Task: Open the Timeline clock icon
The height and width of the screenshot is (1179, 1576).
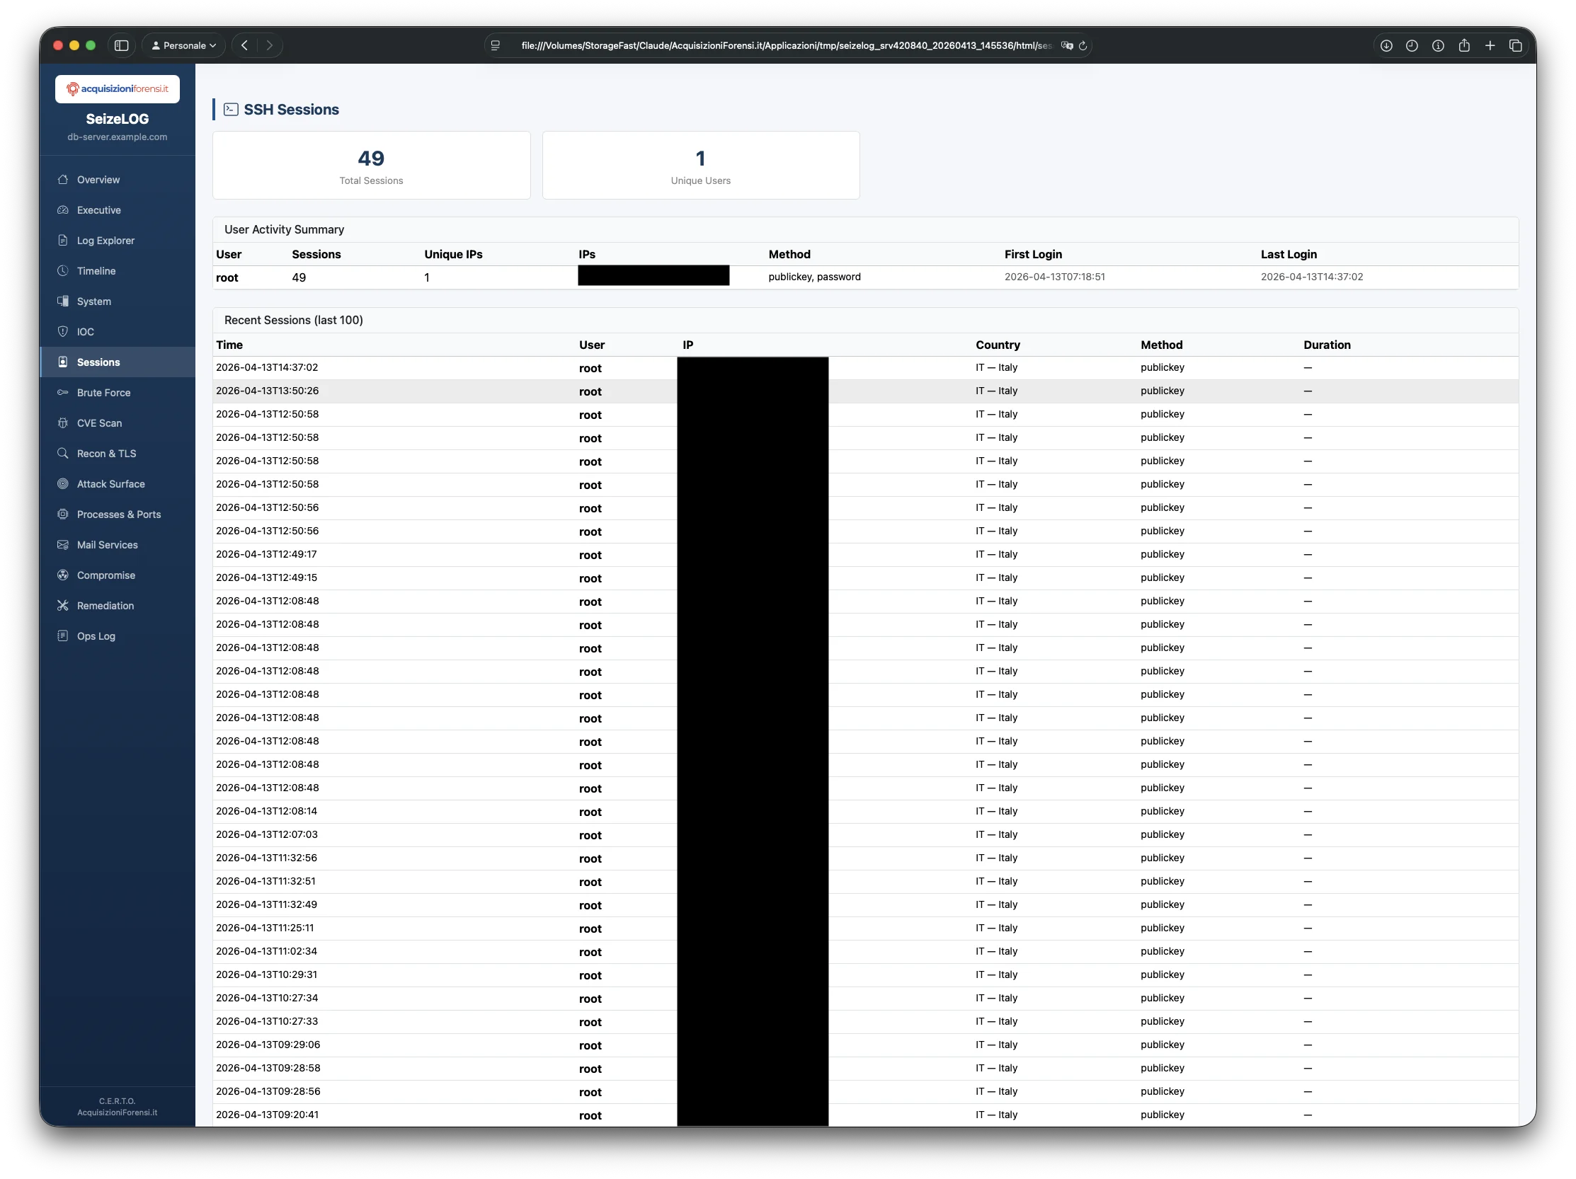Action: pyautogui.click(x=63, y=270)
